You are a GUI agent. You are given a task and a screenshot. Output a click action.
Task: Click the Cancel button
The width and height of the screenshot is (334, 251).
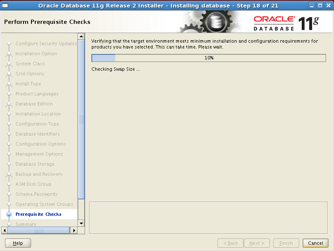coord(315,243)
